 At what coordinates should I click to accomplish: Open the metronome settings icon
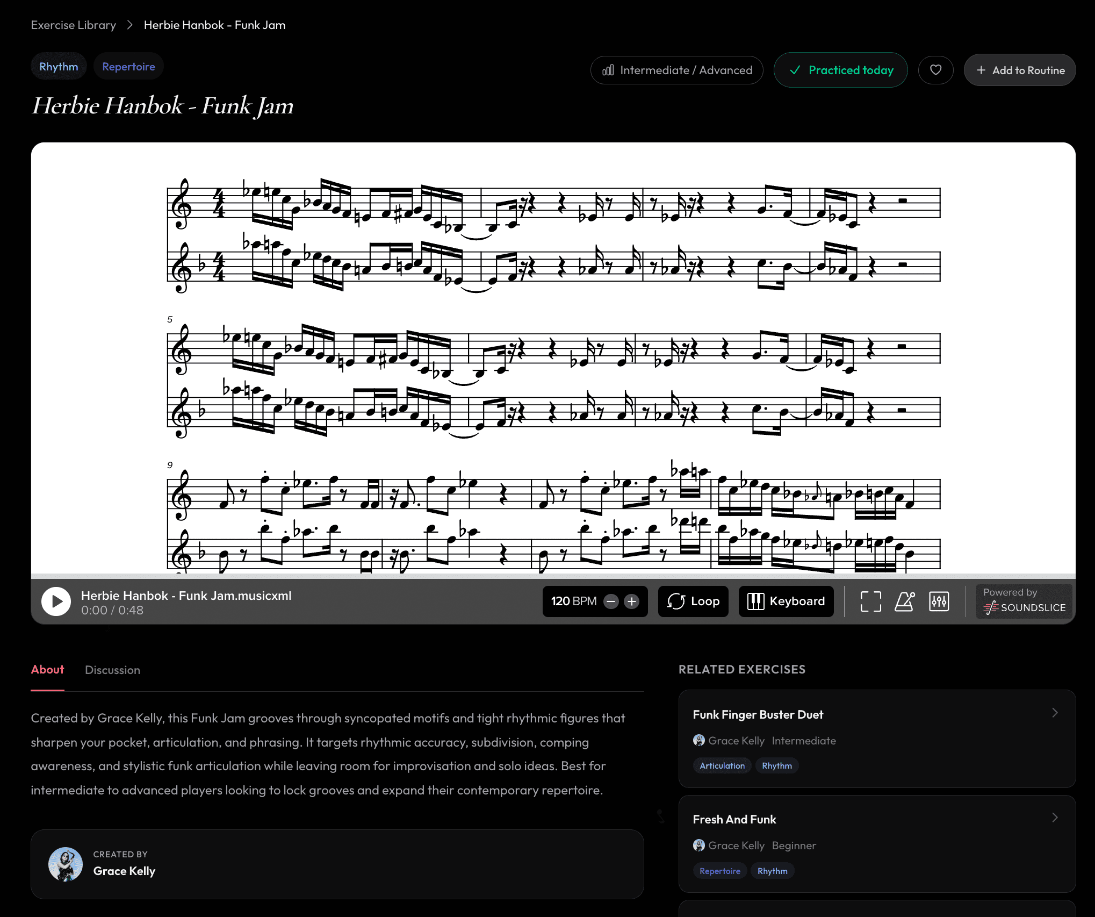coord(905,601)
